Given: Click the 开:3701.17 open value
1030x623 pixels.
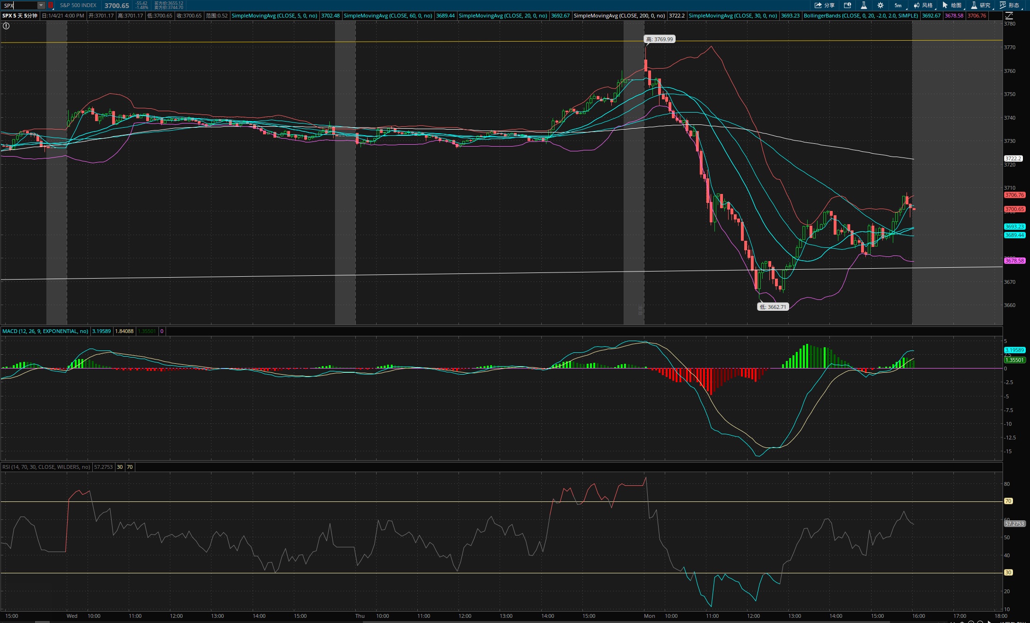Looking at the screenshot, I should (101, 16).
